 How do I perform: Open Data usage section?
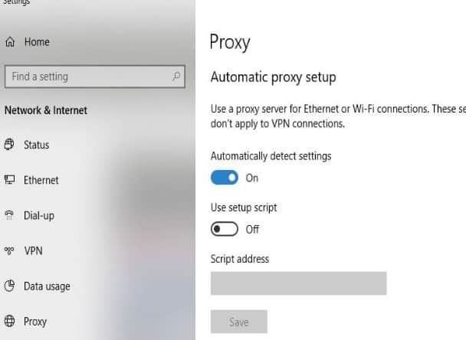coord(47,286)
